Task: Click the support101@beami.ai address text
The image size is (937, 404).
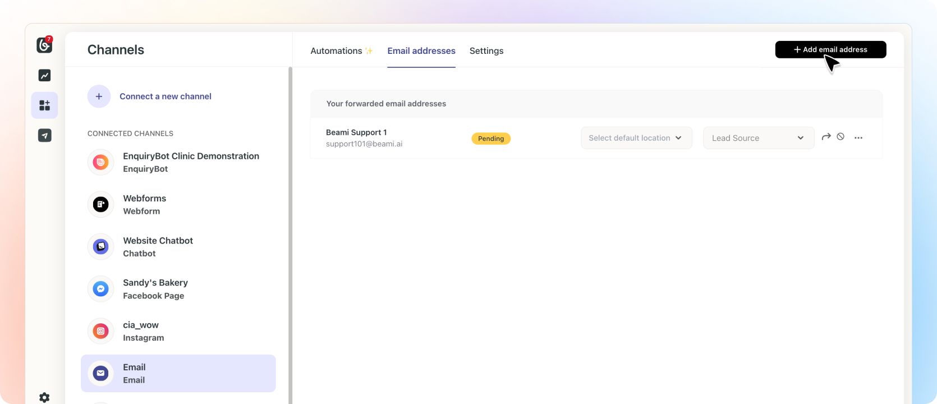Action: click(x=364, y=144)
